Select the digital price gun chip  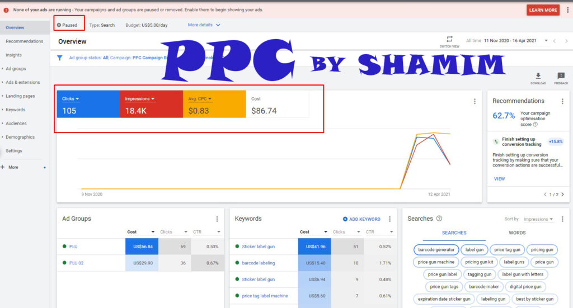[525, 287]
